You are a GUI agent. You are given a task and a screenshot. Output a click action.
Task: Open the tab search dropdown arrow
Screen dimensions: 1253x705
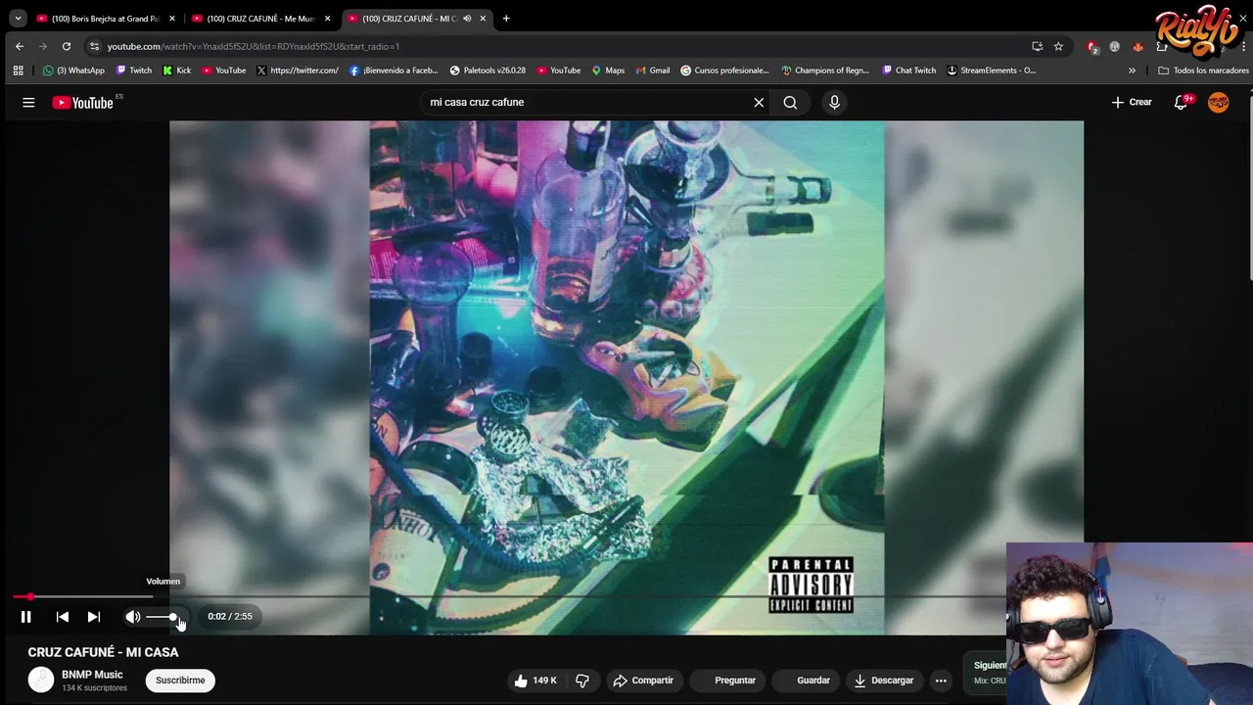pos(18,19)
